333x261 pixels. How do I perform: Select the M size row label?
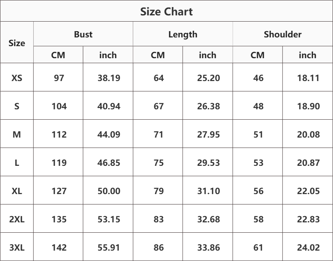17,134
